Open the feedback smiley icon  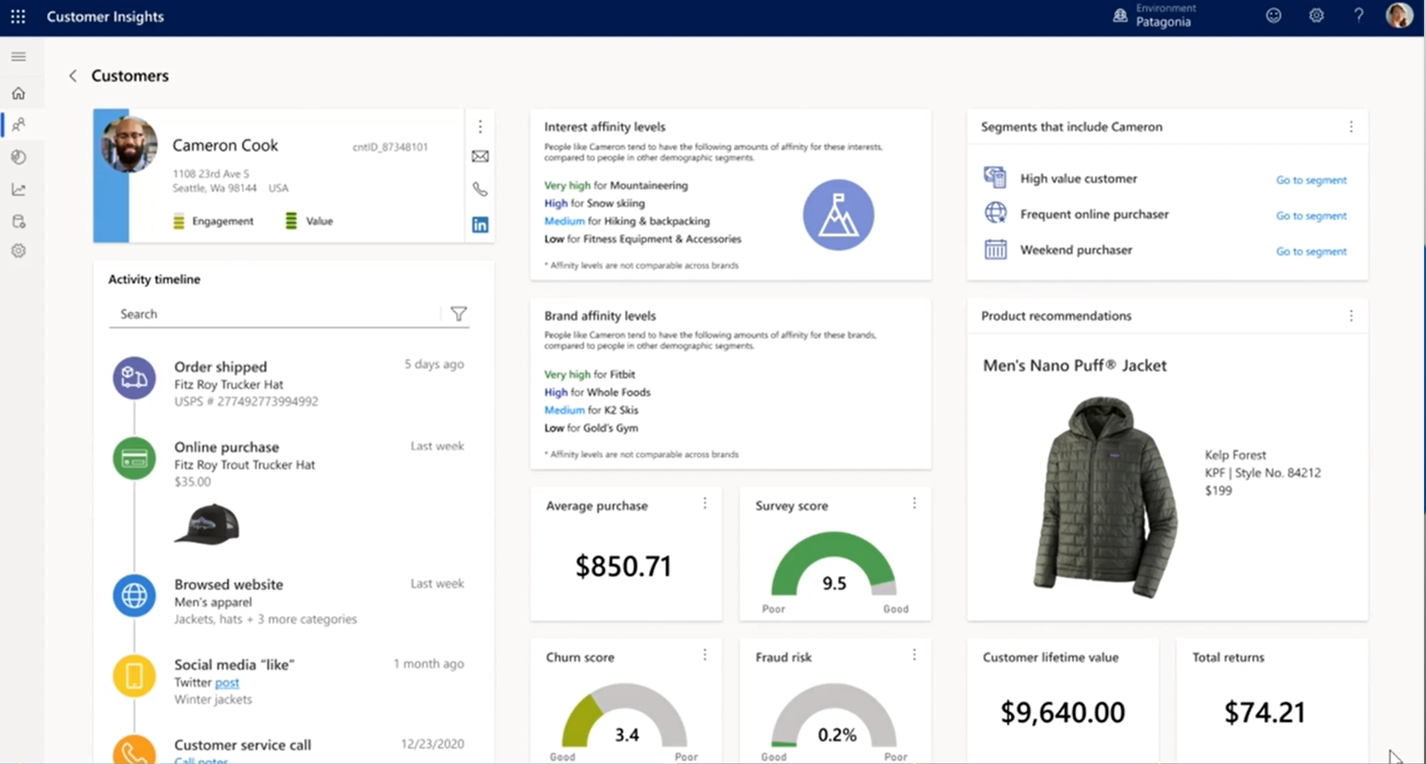[x=1273, y=16]
